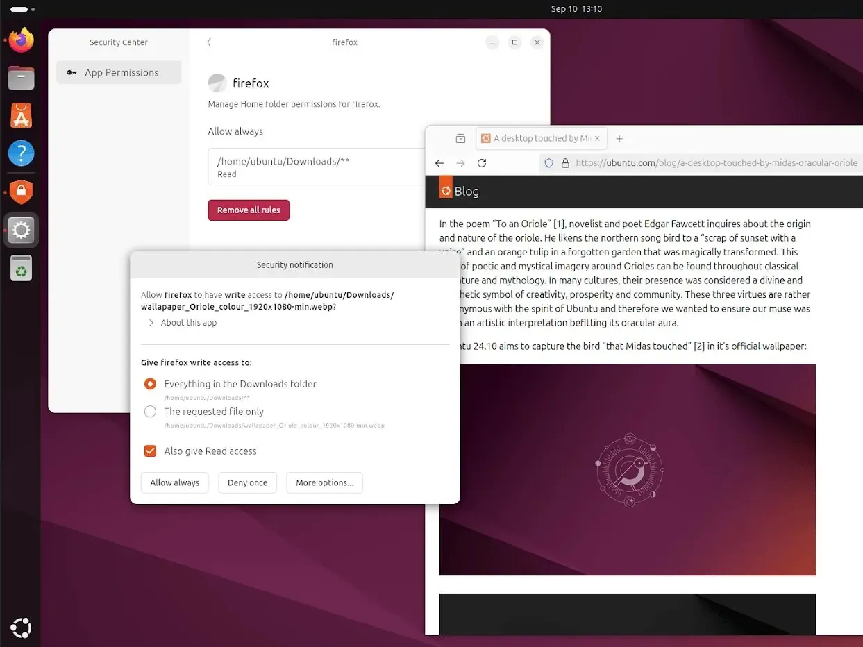
Task: Launch Ubuntu Software from the dock
Action: pos(21,115)
